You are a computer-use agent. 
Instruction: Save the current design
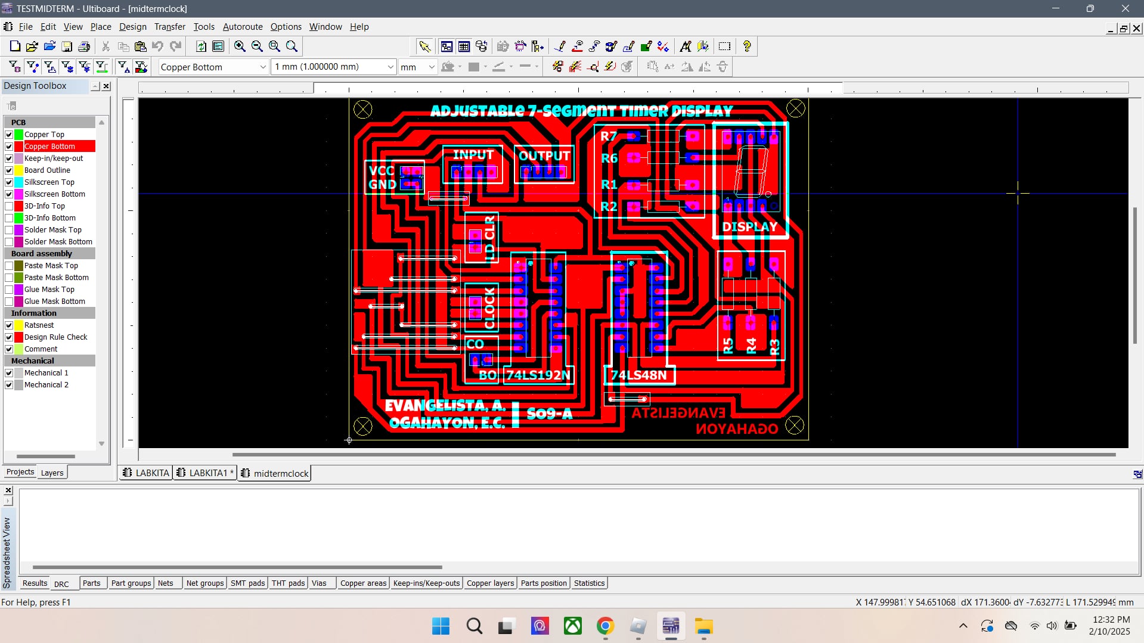67,46
